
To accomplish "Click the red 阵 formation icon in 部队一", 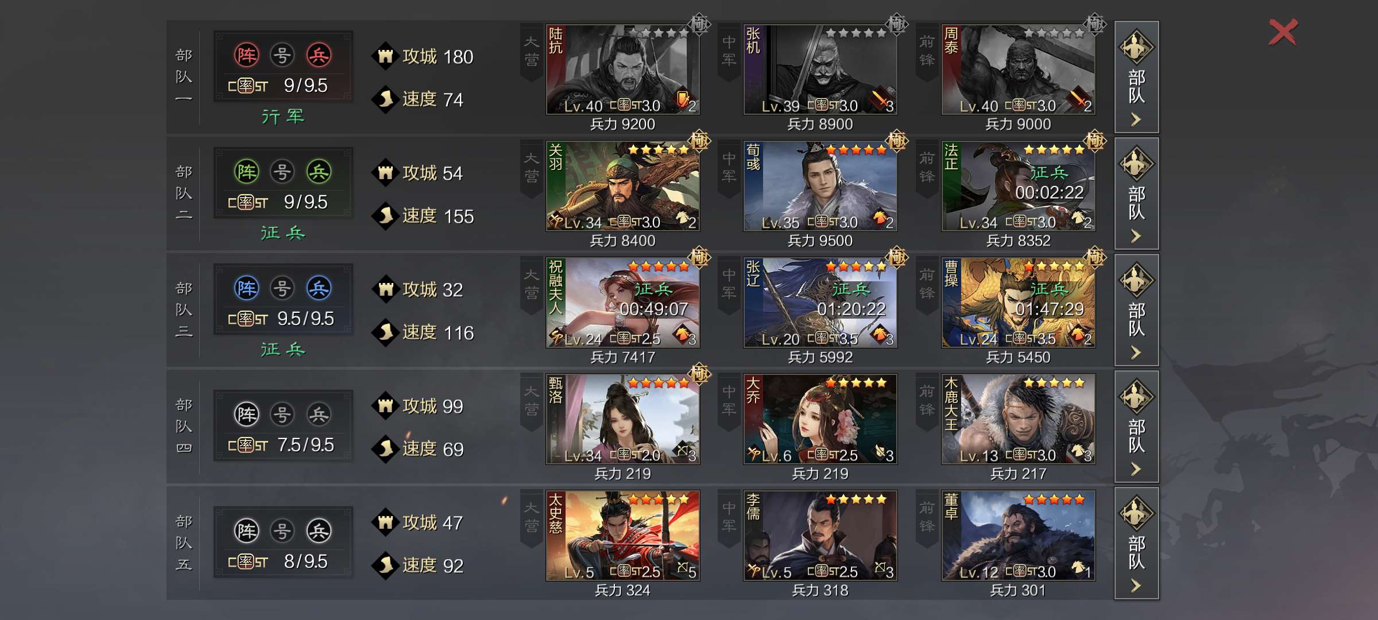I will [247, 56].
